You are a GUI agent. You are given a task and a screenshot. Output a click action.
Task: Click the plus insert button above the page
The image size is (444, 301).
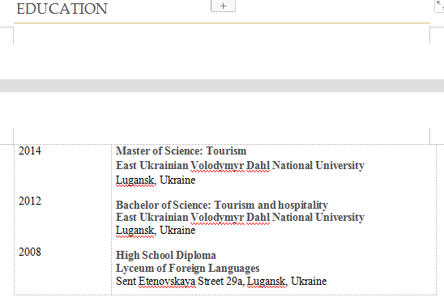pyautogui.click(x=223, y=6)
